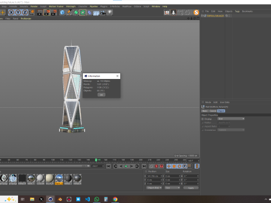The height and width of the screenshot is (203, 271).
Task: Open WhatsApp from the taskbar
Action: click(x=97, y=199)
